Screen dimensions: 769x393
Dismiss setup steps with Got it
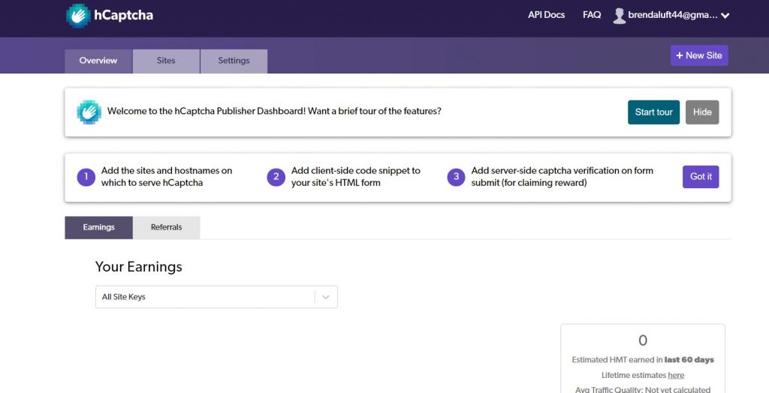pos(701,177)
